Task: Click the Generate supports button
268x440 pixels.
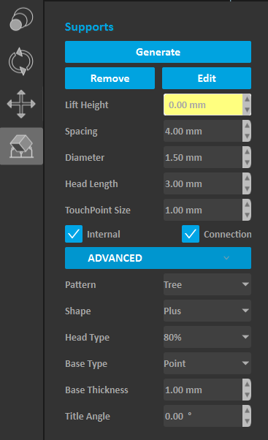Action: (x=158, y=52)
